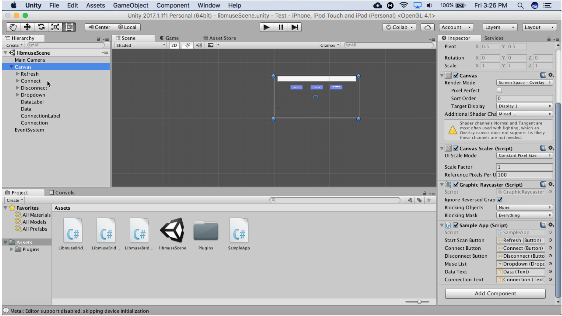This screenshot has width=562, height=316.
Task: Select the Rect Transform tool
Action: point(69,27)
